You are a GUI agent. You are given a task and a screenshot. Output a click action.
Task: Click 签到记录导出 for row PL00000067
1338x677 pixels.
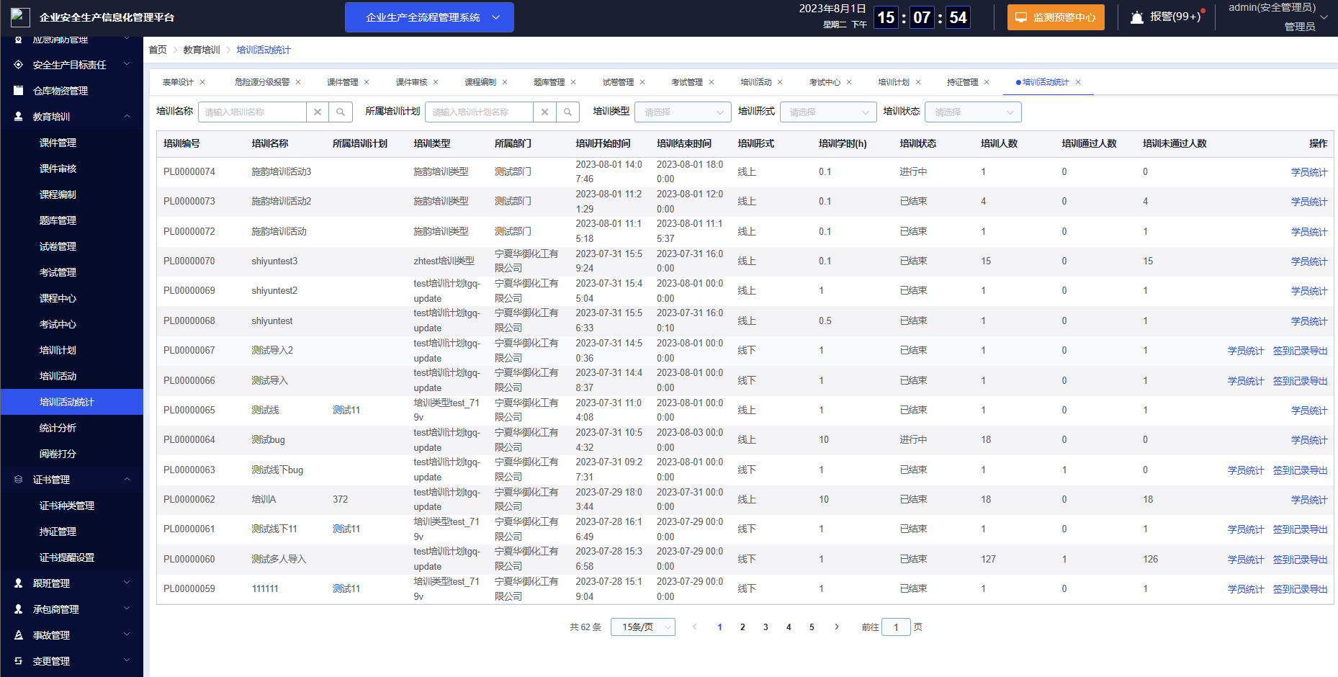(1300, 351)
